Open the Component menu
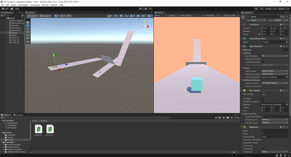 tap(35, 5)
